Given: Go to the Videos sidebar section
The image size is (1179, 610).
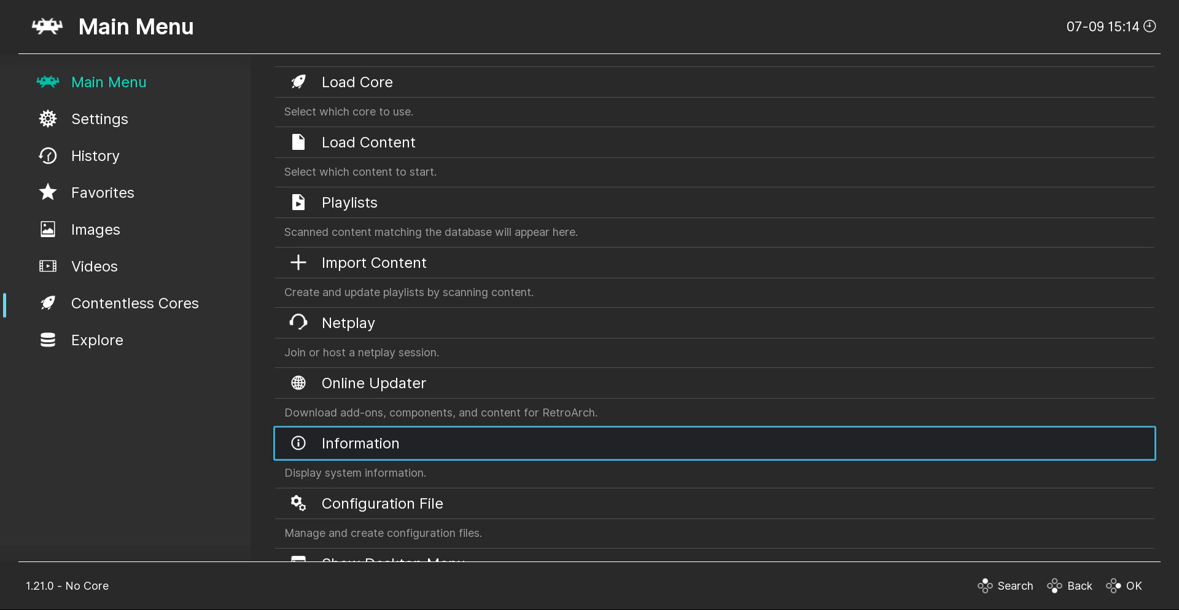Looking at the screenshot, I should (x=94, y=267).
